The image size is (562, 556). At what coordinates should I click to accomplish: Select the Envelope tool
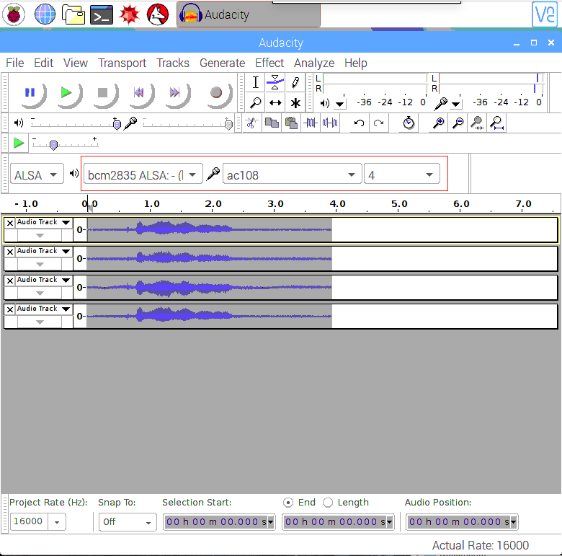(275, 82)
